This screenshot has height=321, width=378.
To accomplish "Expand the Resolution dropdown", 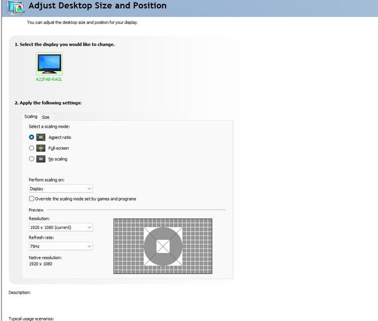I will tap(60, 227).
